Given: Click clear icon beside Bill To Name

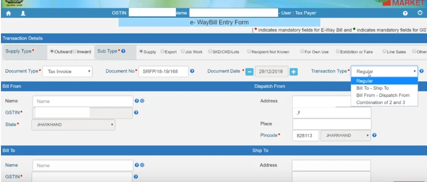Looking at the screenshot, I should [x=142, y=165].
